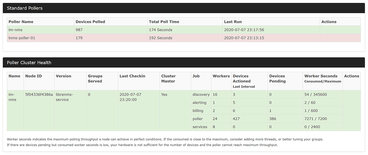The image size is (368, 155).
Task: Select the billing job row label
Action: 198,111
